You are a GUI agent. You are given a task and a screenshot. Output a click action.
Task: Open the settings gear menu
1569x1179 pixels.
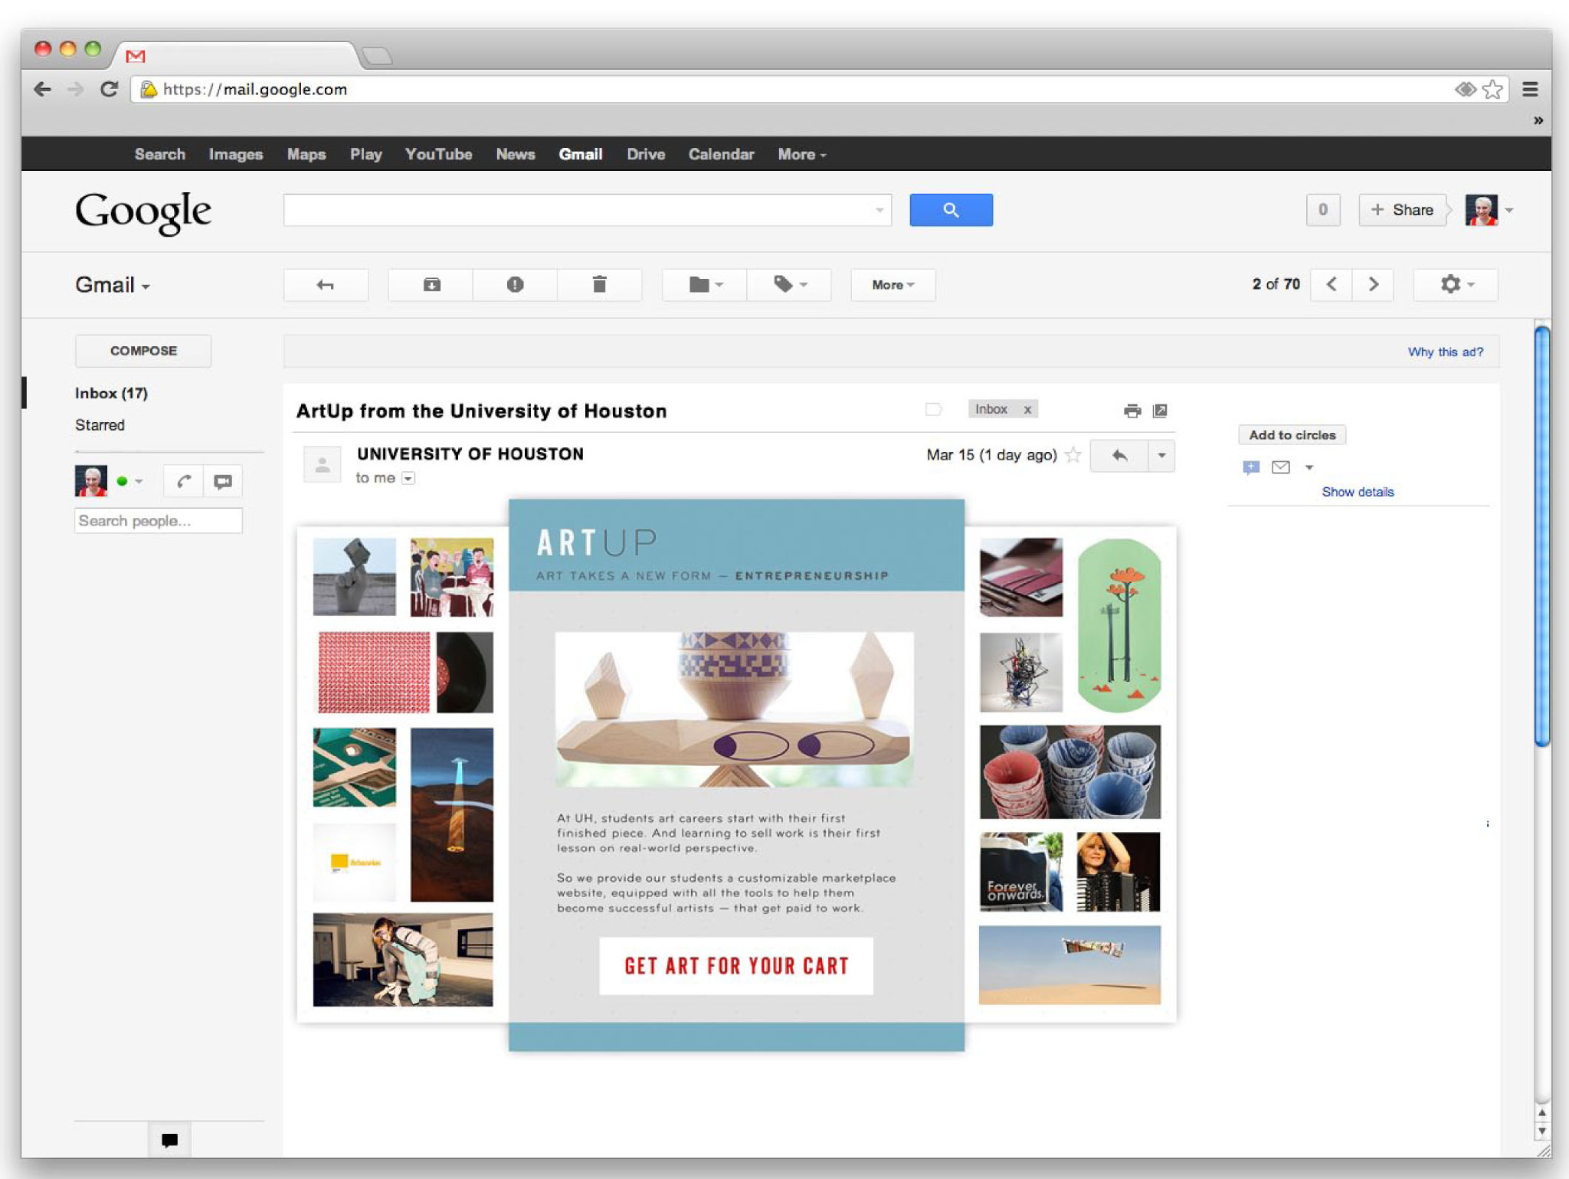pyautogui.click(x=1456, y=285)
